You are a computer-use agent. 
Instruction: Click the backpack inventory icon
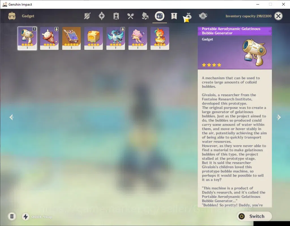(12, 16)
